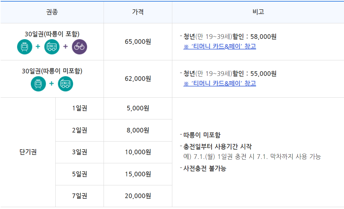Viewport: 344px width, 209px height.
Task: Click the 예) 7.1.(월) 1일권 example text
Action: click(x=252, y=157)
